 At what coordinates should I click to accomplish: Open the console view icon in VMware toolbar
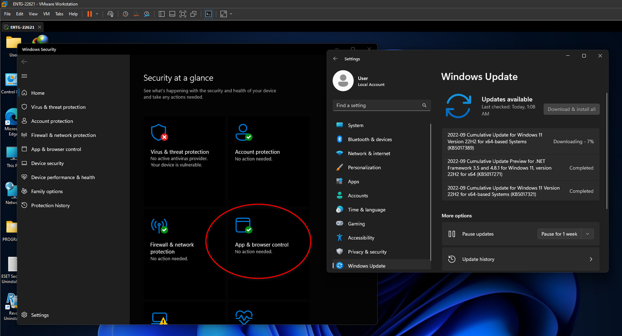(x=208, y=14)
